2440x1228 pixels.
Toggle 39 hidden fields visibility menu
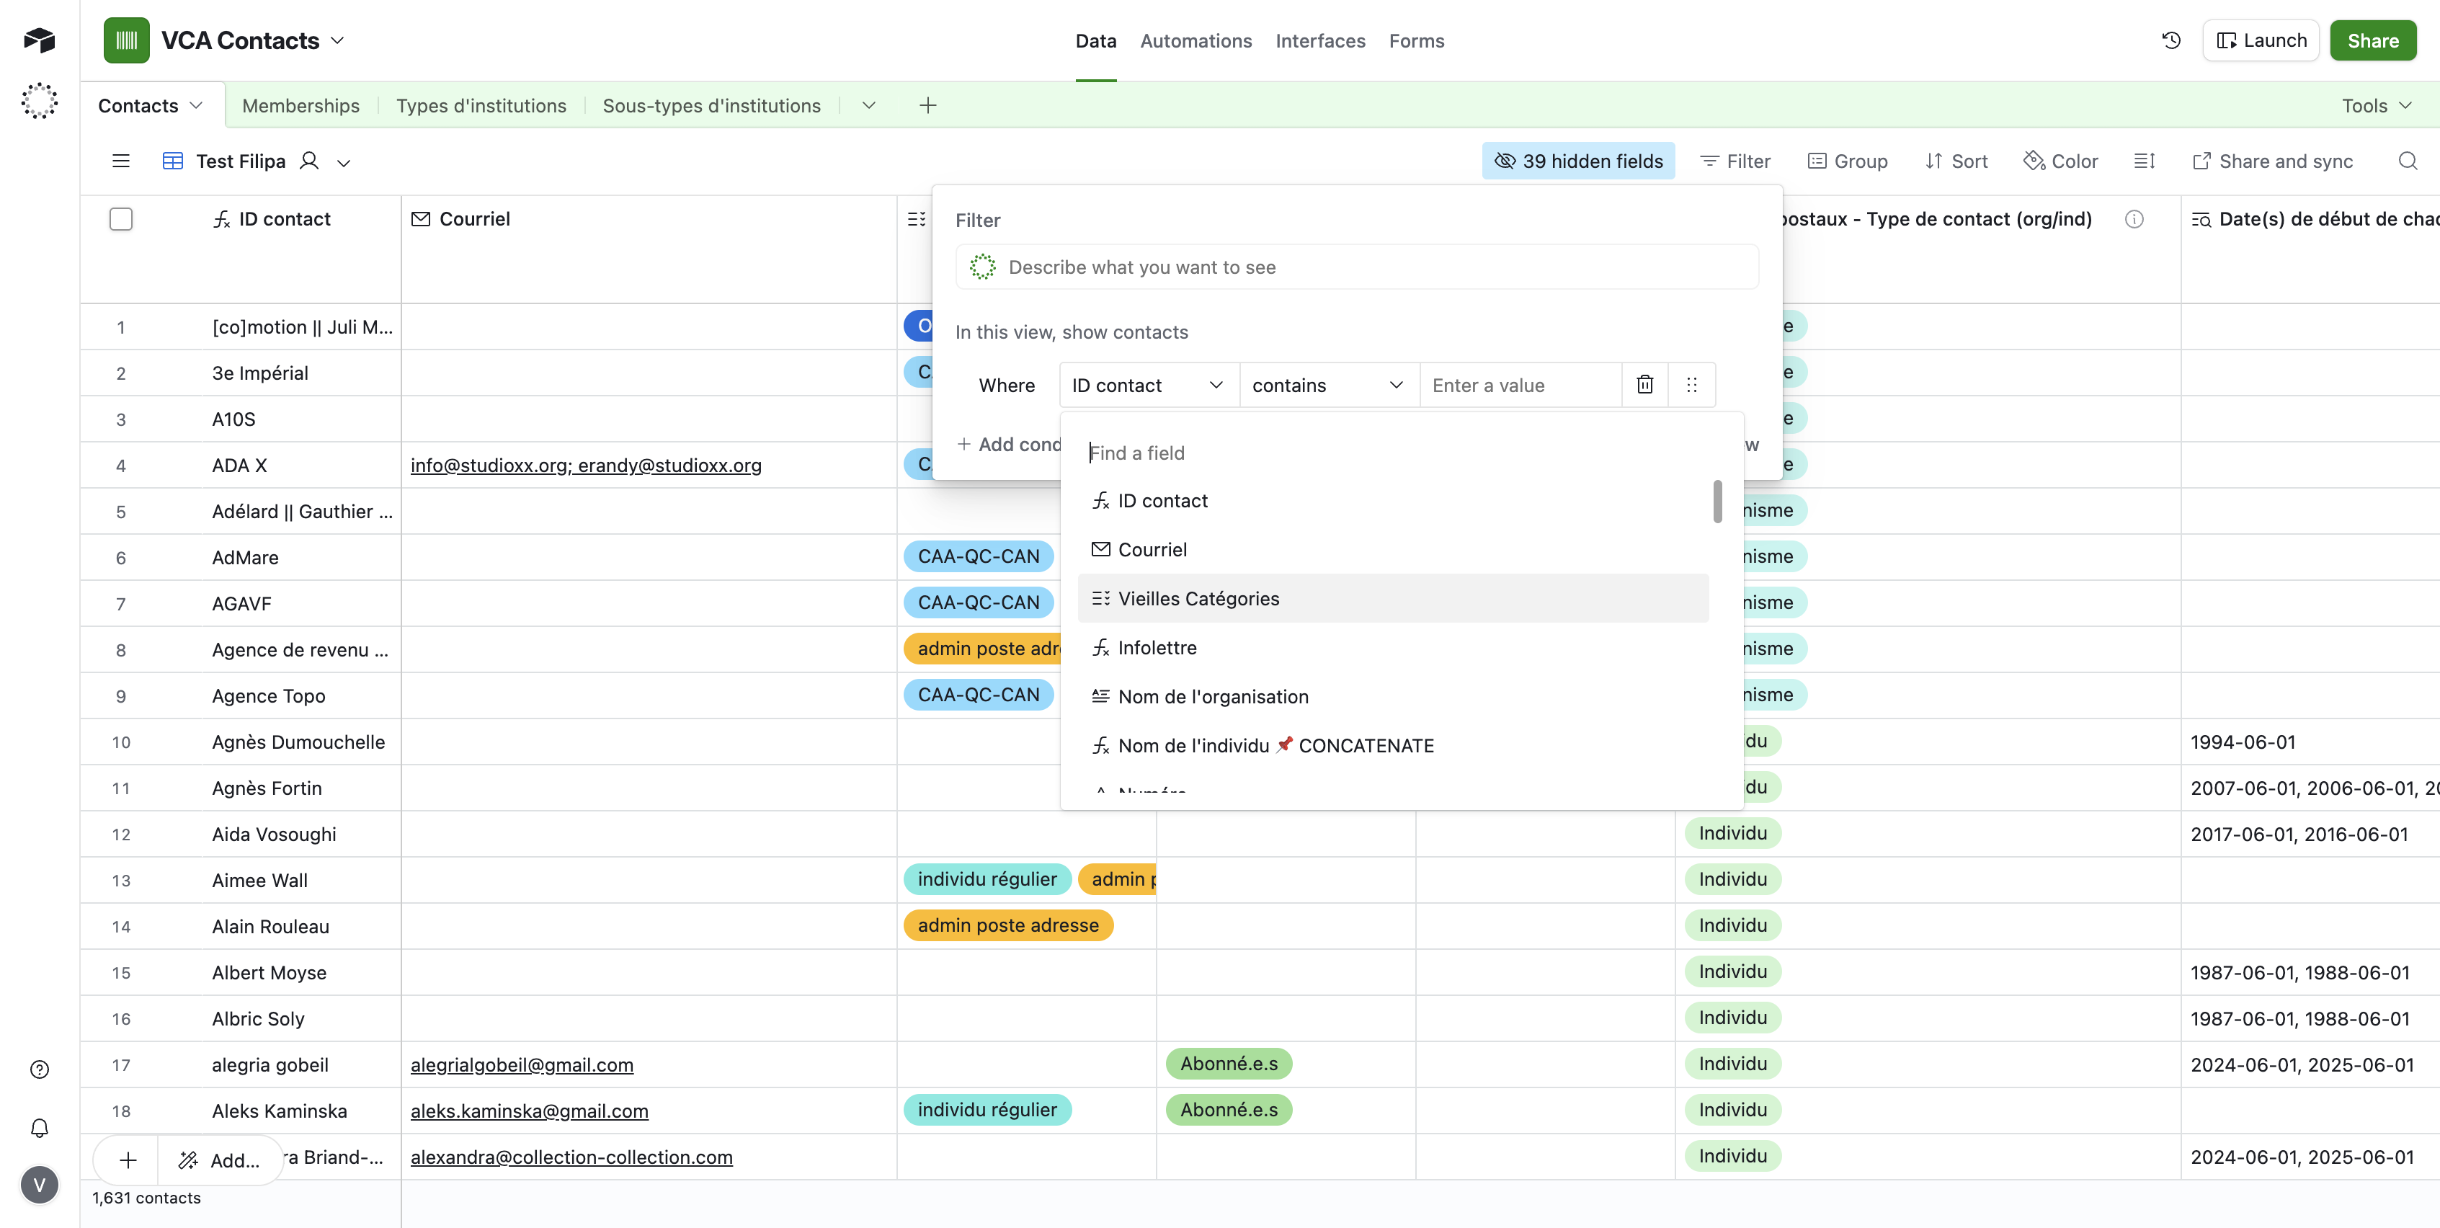click(1578, 161)
